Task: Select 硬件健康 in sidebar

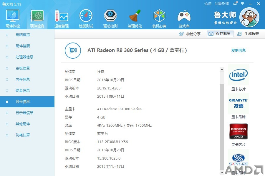Action: 27,46
